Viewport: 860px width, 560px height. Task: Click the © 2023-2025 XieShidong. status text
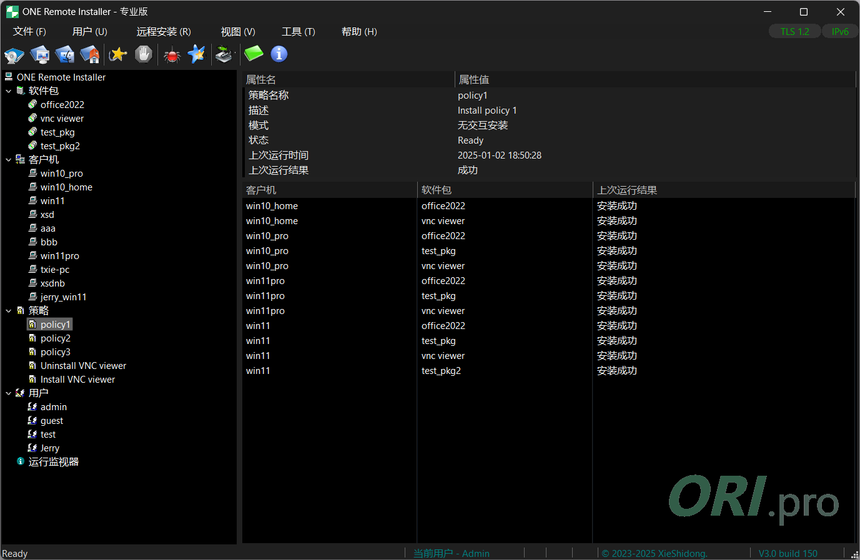point(655,553)
